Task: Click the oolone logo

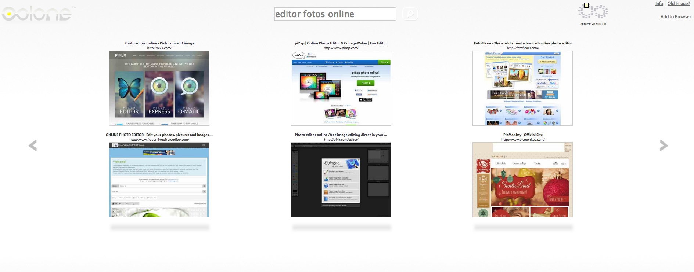Action: pos(37,14)
